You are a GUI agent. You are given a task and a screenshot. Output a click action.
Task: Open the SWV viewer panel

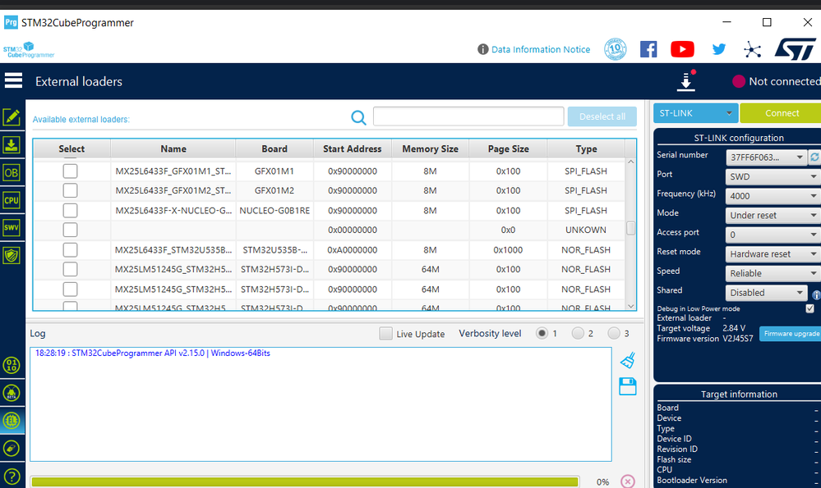(12, 227)
